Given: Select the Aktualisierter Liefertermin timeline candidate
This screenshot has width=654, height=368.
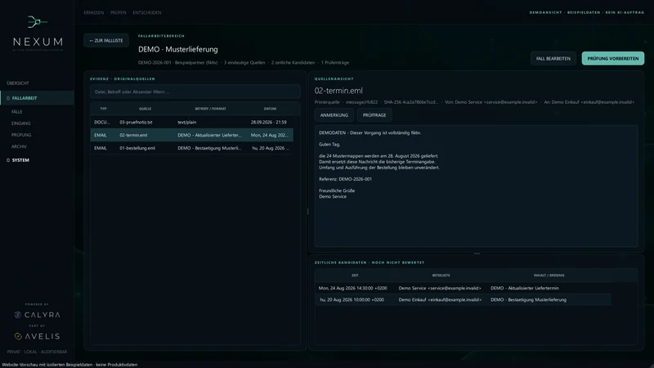Looking at the screenshot, I should pos(463,288).
